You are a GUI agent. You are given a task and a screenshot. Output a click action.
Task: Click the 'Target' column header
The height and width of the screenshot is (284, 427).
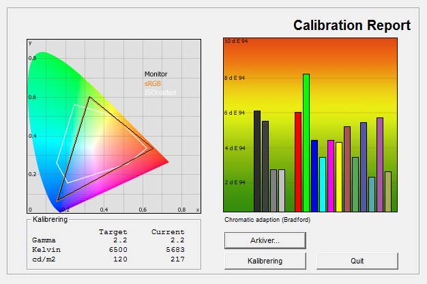[x=113, y=232]
